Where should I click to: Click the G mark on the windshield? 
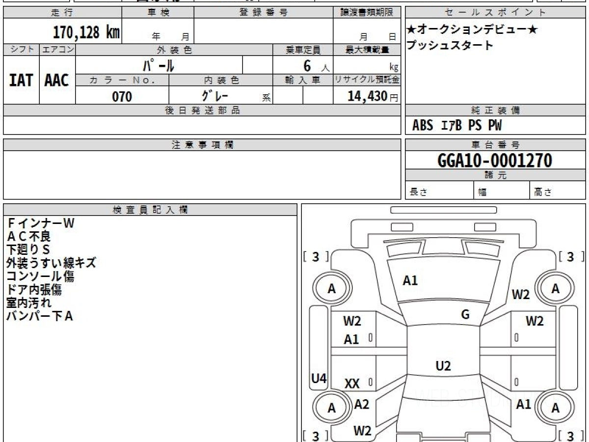[x=465, y=315]
